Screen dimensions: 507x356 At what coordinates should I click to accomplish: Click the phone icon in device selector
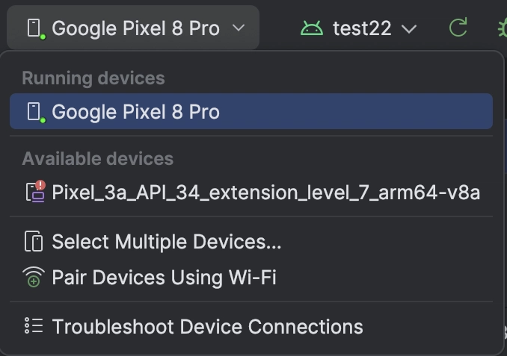(x=36, y=28)
